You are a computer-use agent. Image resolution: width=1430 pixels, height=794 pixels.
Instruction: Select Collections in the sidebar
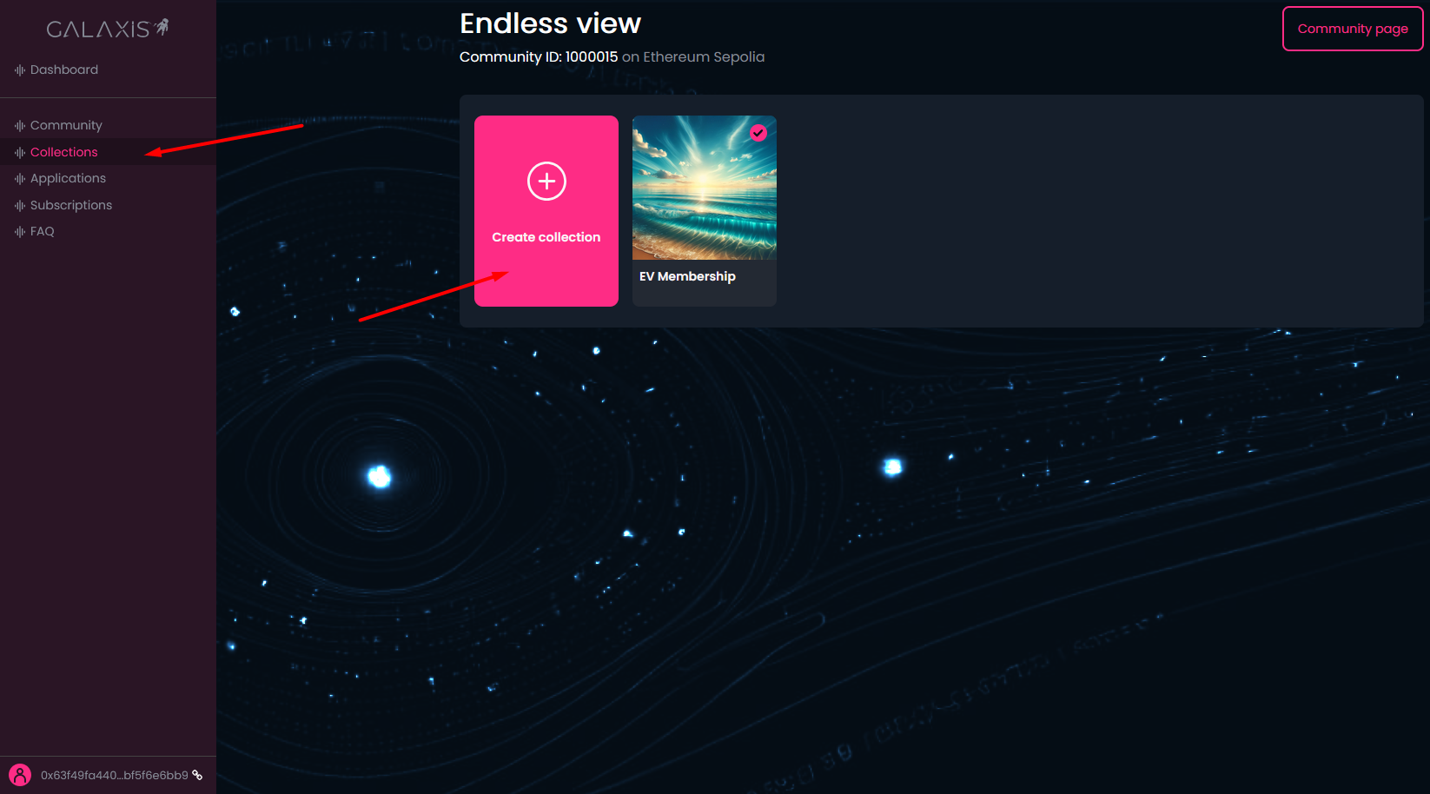click(x=64, y=152)
